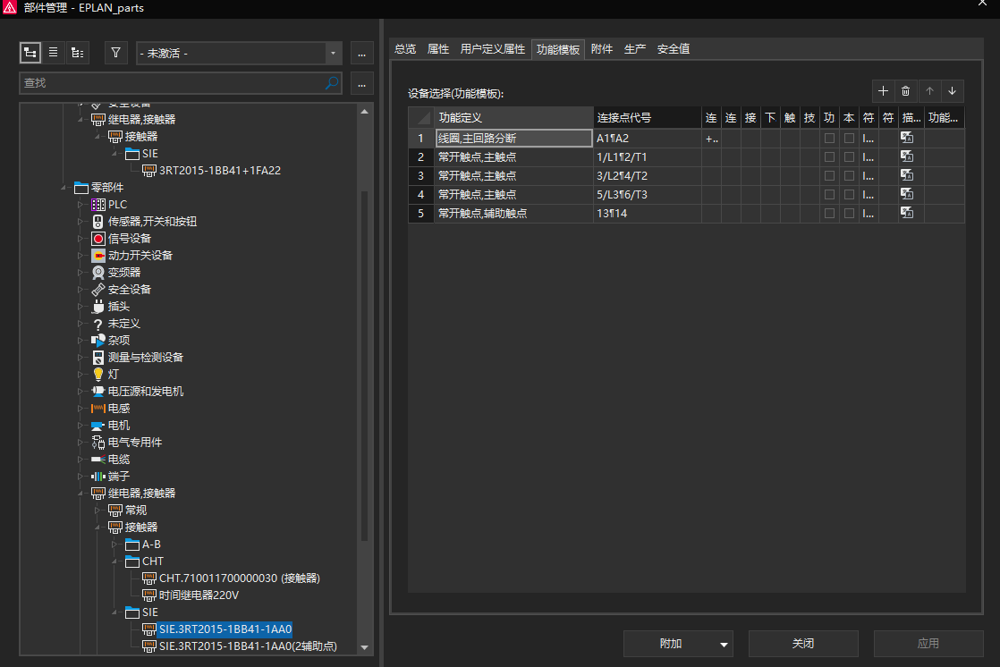Open description icon in row 2
Screen dimensions: 1000x667
click(x=907, y=156)
